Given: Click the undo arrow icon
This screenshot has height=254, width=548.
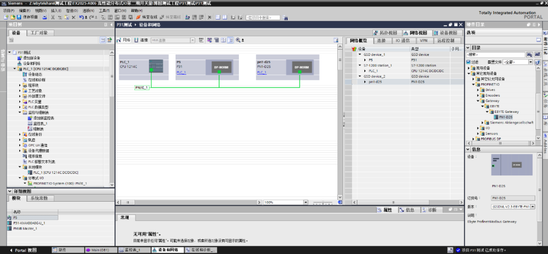Looking at the screenshot, I should click(81, 17).
